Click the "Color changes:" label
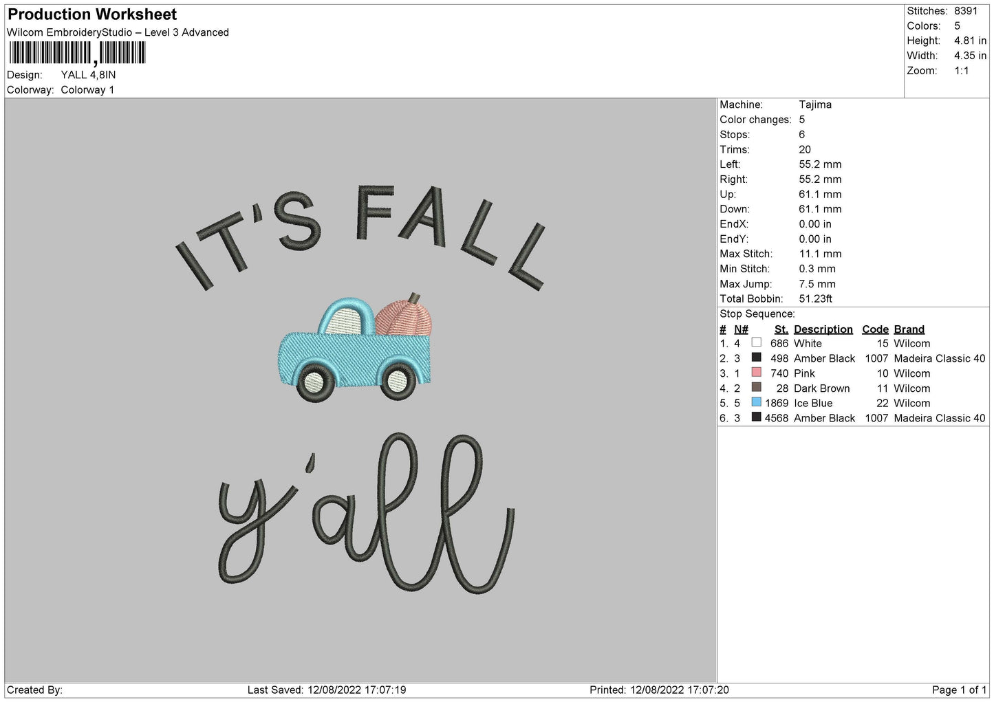This screenshot has width=994, height=702. tap(755, 120)
